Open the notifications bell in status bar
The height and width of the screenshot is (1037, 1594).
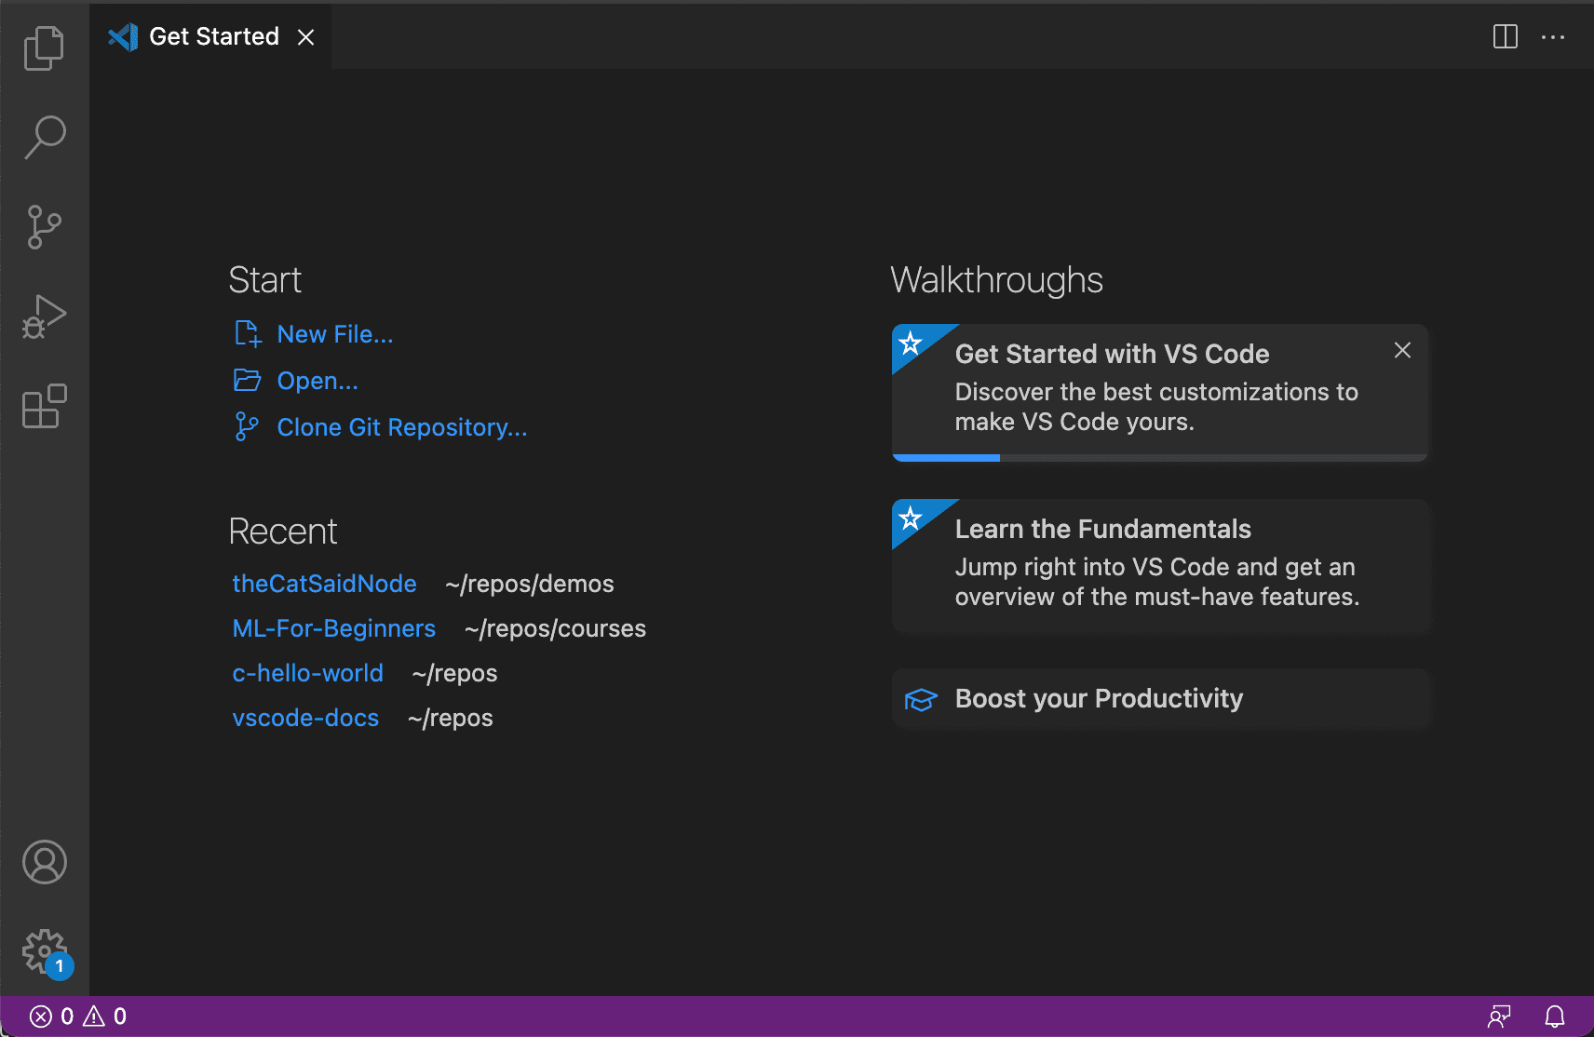pos(1556,1017)
